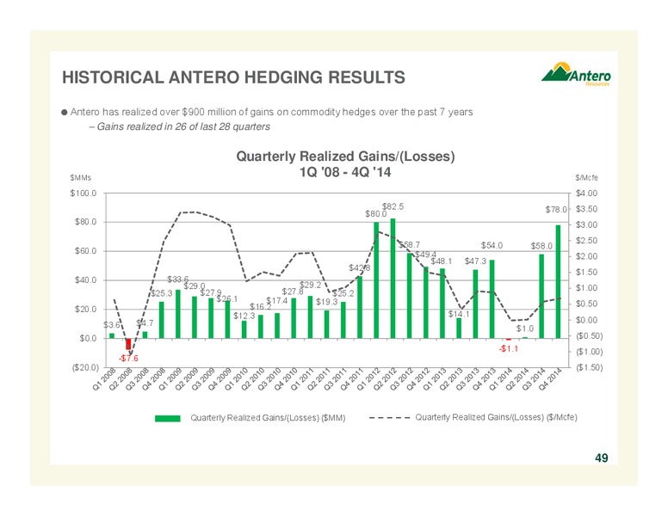Click the '$60.0' left axis value
Screen dimensions: 668x516
85,251
